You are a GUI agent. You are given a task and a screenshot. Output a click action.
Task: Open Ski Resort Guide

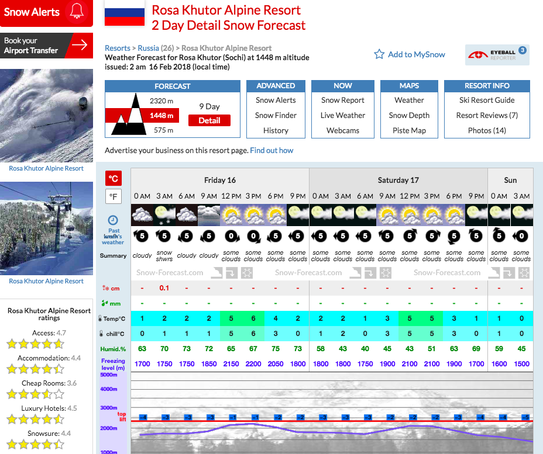point(487,100)
